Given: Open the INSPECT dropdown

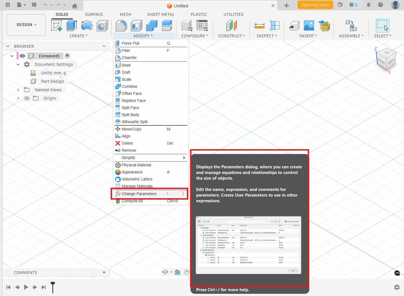Looking at the screenshot, I should (x=267, y=36).
